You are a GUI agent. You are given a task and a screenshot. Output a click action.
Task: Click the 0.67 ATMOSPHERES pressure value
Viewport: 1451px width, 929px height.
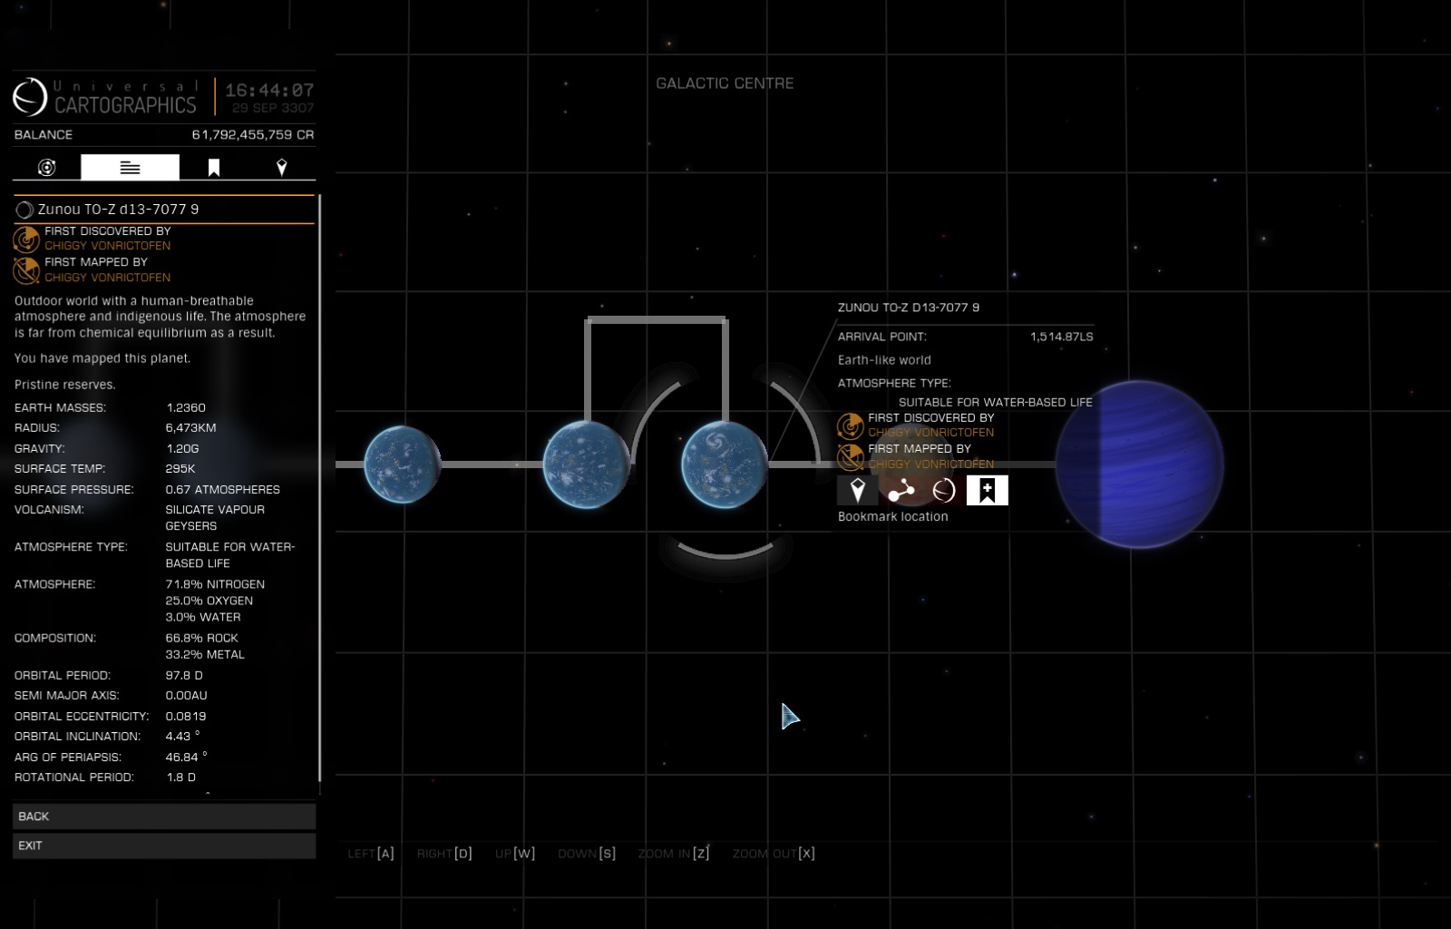(x=223, y=490)
